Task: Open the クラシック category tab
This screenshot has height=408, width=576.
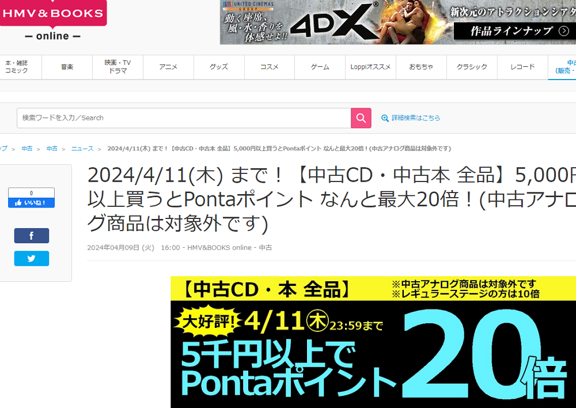Action: pos(472,67)
